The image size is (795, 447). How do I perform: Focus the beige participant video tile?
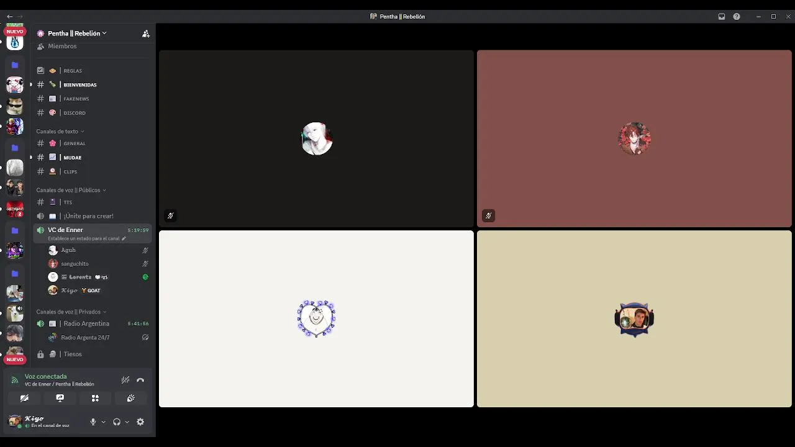(634, 319)
